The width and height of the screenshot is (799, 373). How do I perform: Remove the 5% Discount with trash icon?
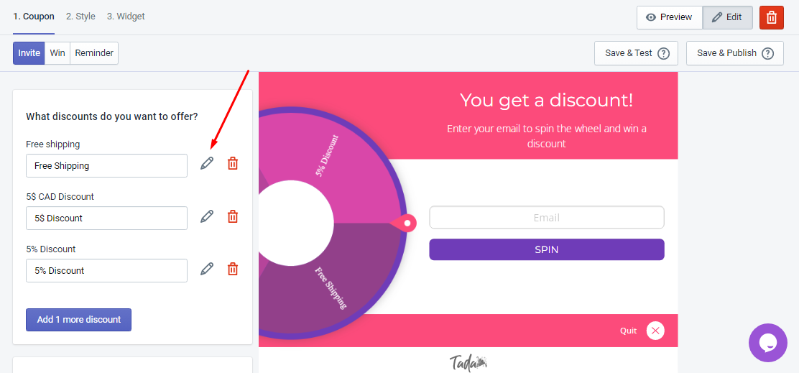[232, 269]
